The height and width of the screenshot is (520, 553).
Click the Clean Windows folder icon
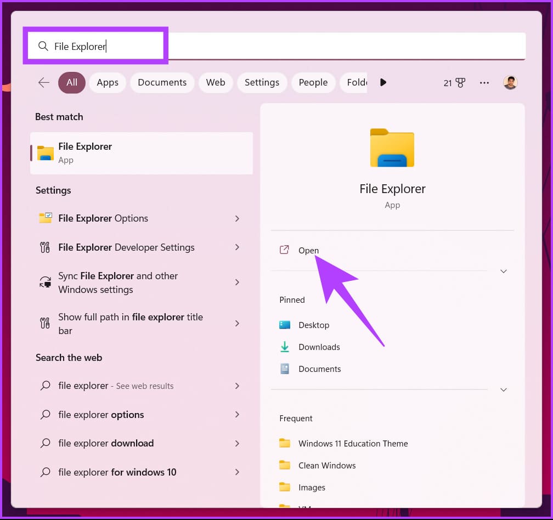click(x=285, y=465)
